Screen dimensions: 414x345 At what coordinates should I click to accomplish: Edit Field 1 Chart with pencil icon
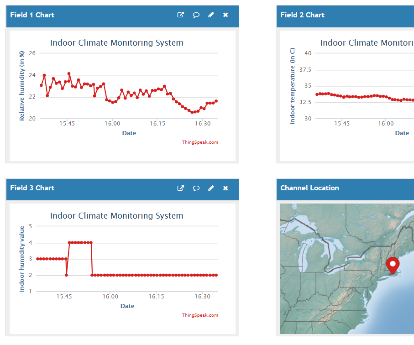click(x=211, y=15)
